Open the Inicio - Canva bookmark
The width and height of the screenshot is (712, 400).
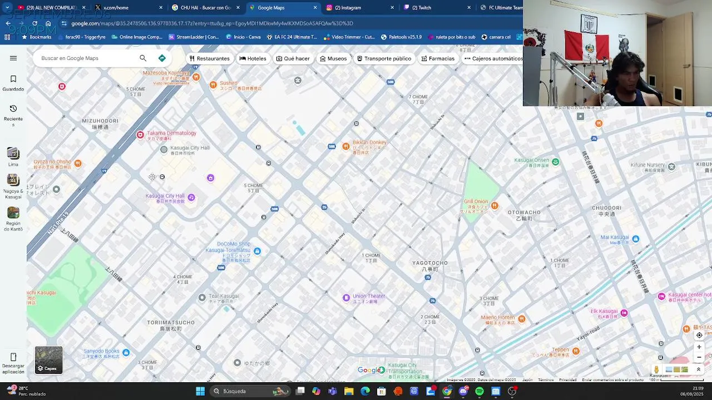(x=243, y=37)
